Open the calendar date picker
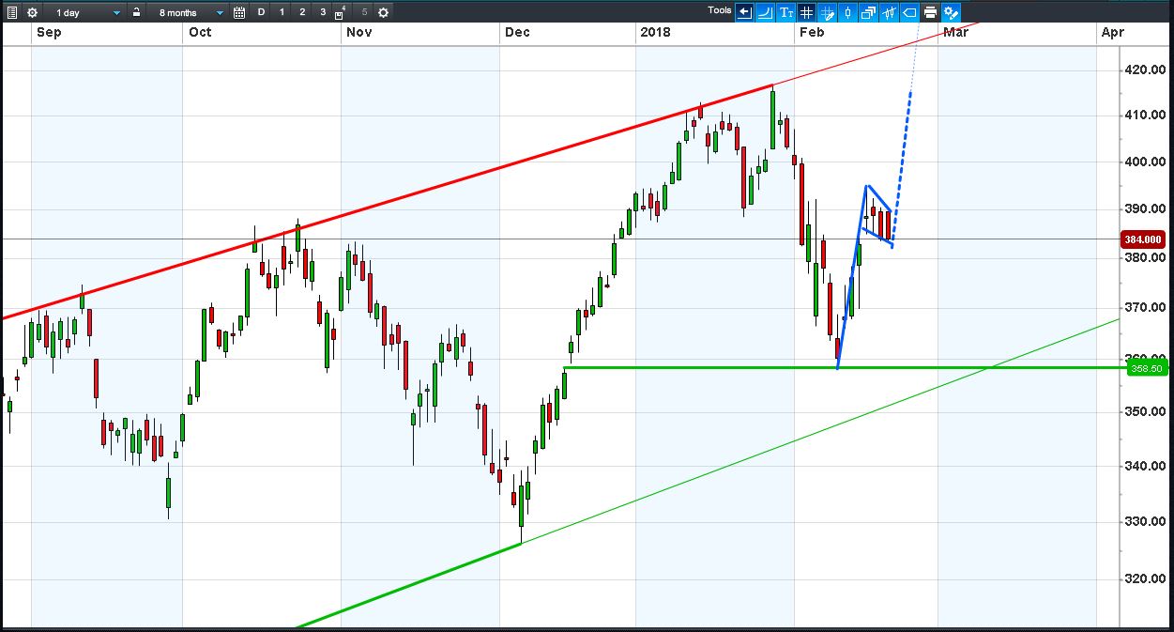Image resolution: width=1174 pixels, height=632 pixels. pos(239,12)
